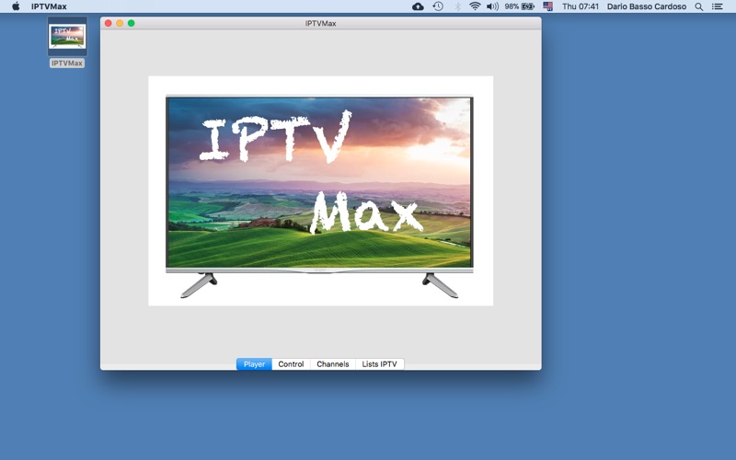
Task: Click the IPTVMax desktop icon label
Action: (x=67, y=63)
